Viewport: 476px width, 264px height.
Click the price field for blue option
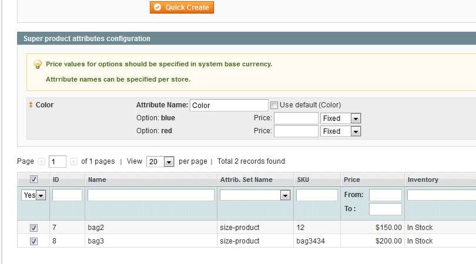pos(296,119)
